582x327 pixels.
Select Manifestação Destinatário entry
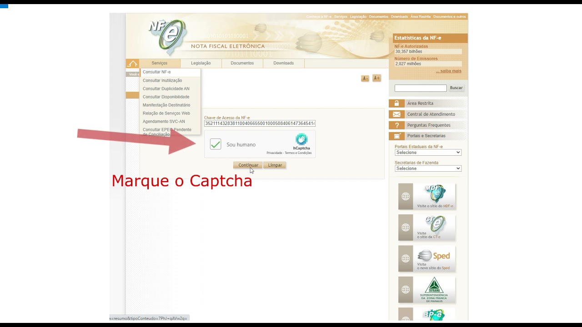[x=170, y=105]
